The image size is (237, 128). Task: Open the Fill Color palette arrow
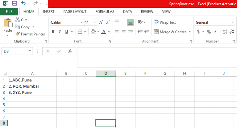(98, 32)
